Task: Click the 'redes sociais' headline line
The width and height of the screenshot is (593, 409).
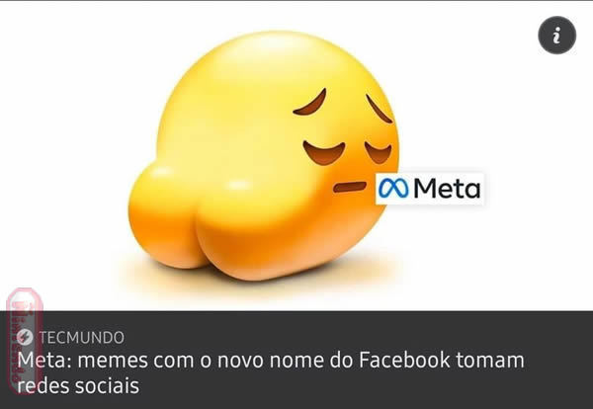Action: (x=78, y=385)
